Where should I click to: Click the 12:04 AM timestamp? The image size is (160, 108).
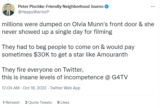tap(11, 88)
